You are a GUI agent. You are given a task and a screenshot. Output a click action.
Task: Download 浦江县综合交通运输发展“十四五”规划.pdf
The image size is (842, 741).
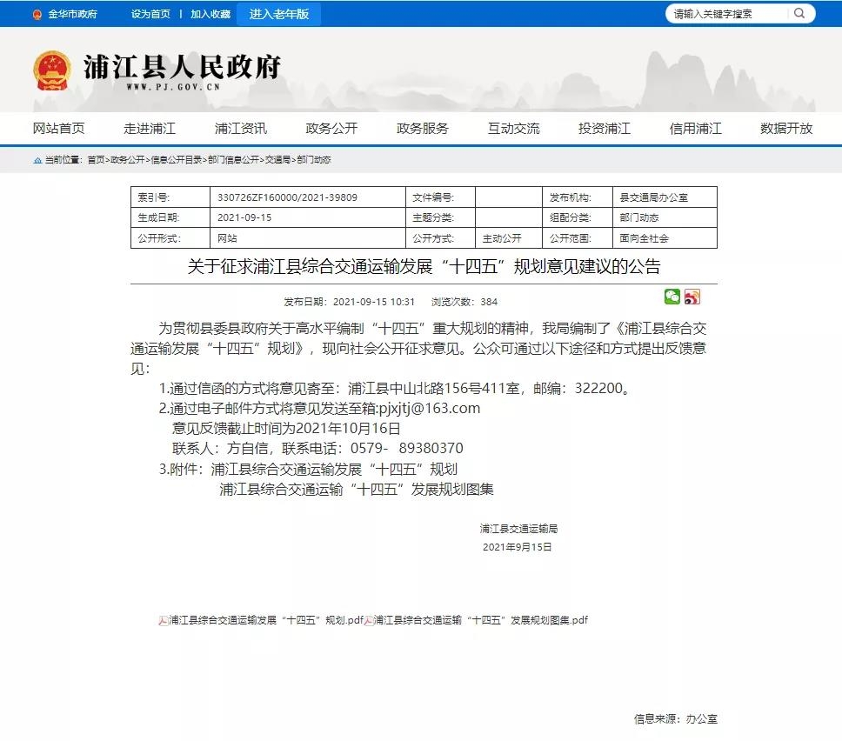pos(265,620)
